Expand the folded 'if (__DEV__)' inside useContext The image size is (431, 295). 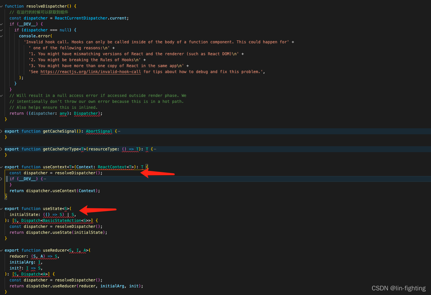(1, 179)
